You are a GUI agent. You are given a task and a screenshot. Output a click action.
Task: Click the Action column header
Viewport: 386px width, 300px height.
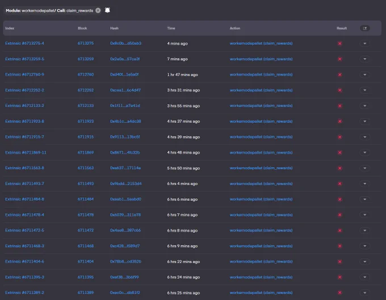(235, 28)
